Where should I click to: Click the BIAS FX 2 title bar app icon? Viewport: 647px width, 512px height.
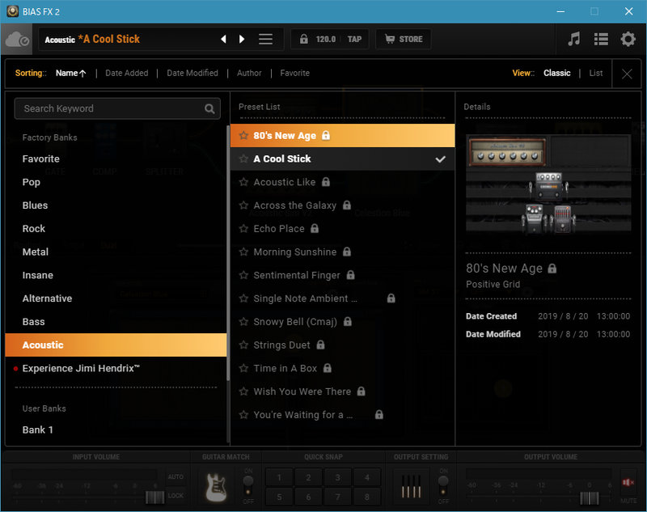(x=12, y=11)
